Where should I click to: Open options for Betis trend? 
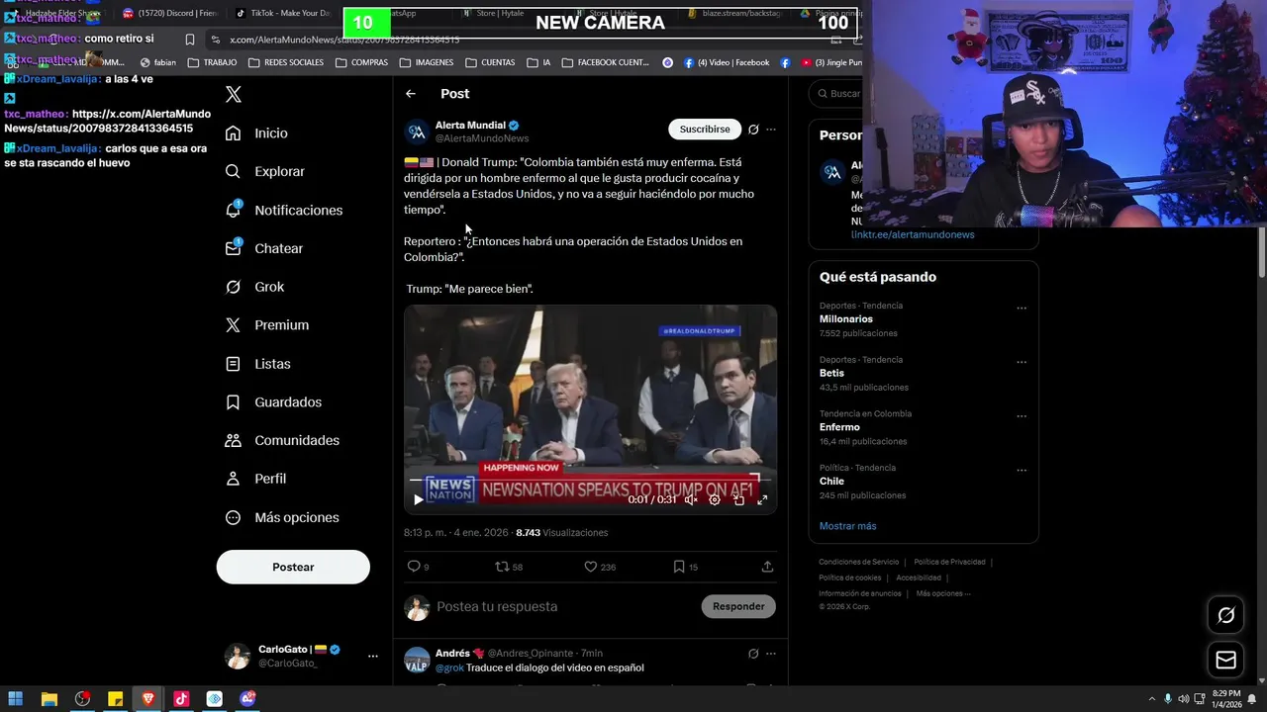[1022, 362]
